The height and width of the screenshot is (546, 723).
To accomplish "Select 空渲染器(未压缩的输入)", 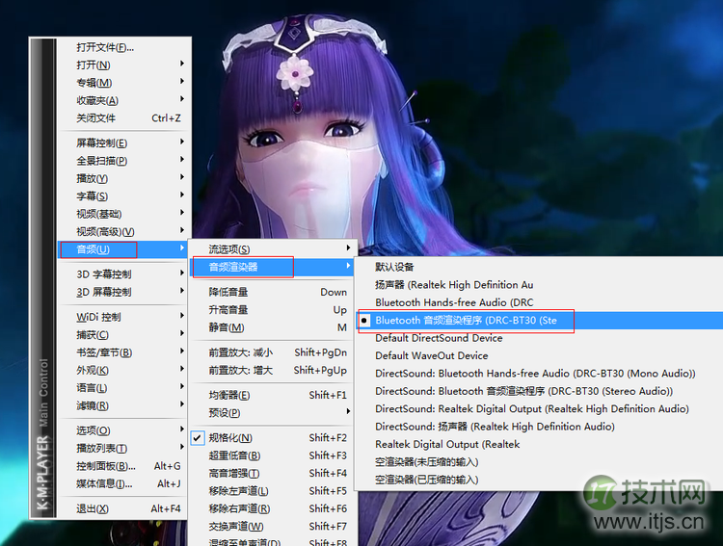I will (x=540, y=462).
